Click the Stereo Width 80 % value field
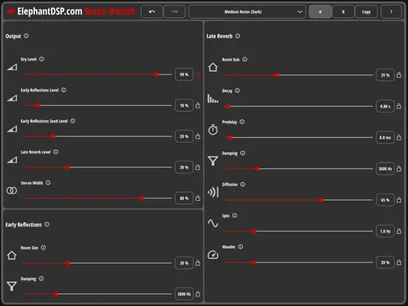Screen dimensions: 408x306 [x=185, y=198]
